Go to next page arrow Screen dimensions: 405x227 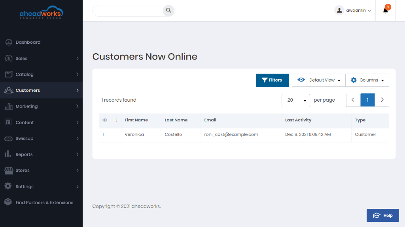click(x=382, y=100)
